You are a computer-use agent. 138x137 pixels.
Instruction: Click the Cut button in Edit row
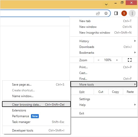pos(101,92)
